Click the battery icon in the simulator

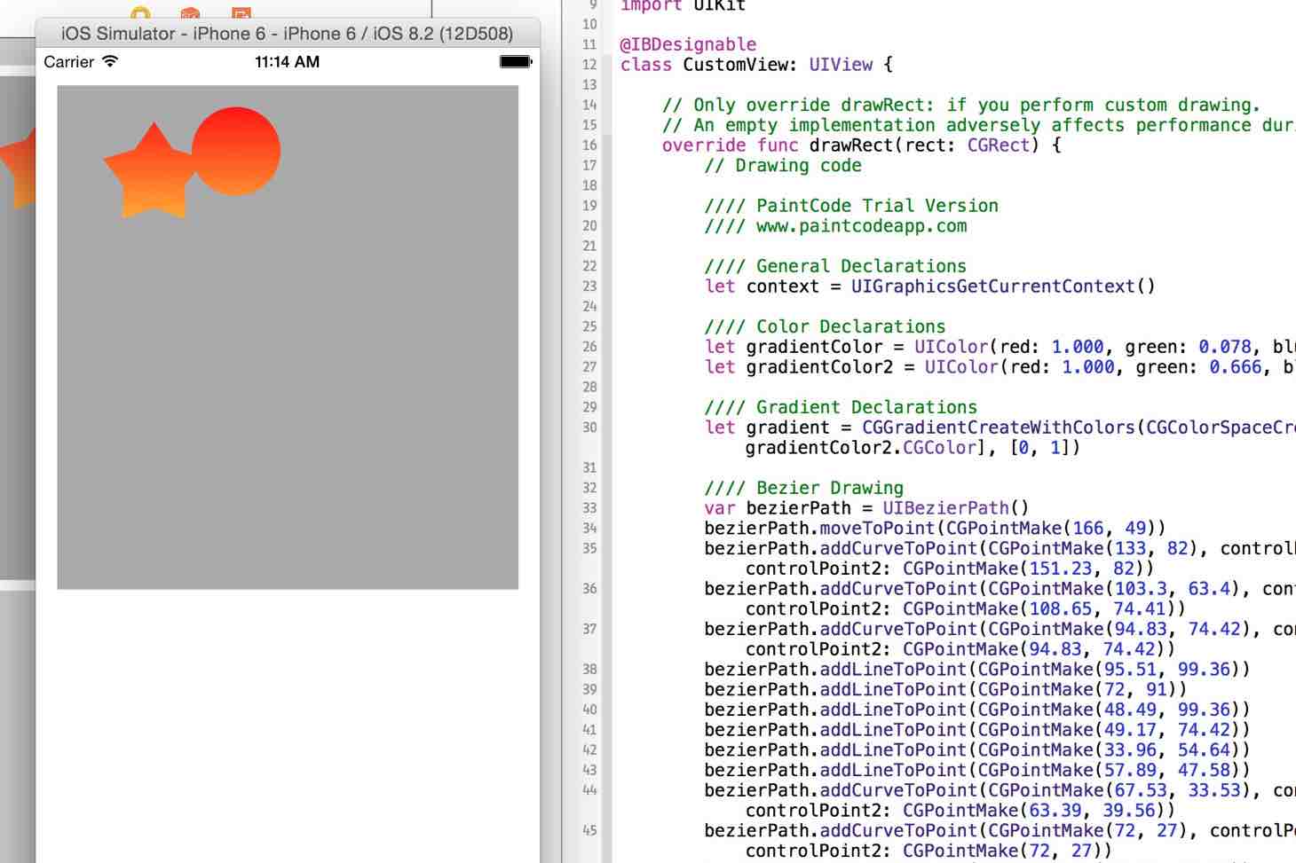pos(515,61)
